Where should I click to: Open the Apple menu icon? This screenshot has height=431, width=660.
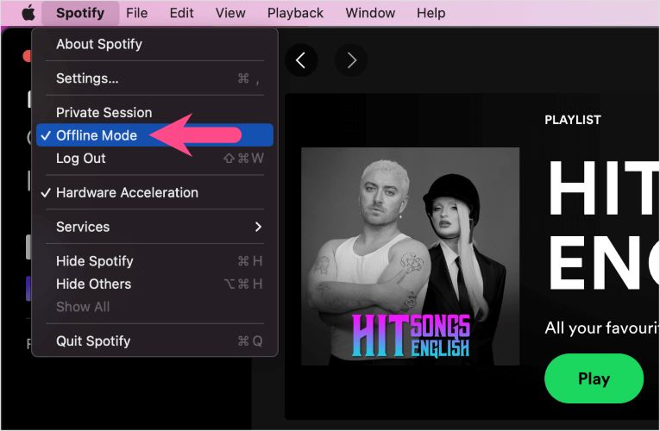click(x=28, y=13)
